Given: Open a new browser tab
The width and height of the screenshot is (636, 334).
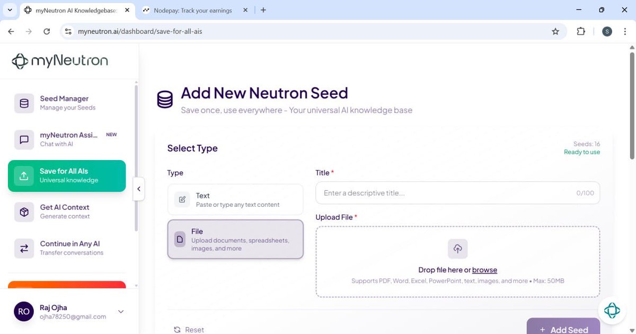Looking at the screenshot, I should click(x=263, y=10).
